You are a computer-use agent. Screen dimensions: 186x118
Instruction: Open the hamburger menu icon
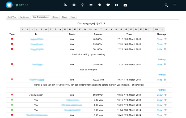(175, 5)
